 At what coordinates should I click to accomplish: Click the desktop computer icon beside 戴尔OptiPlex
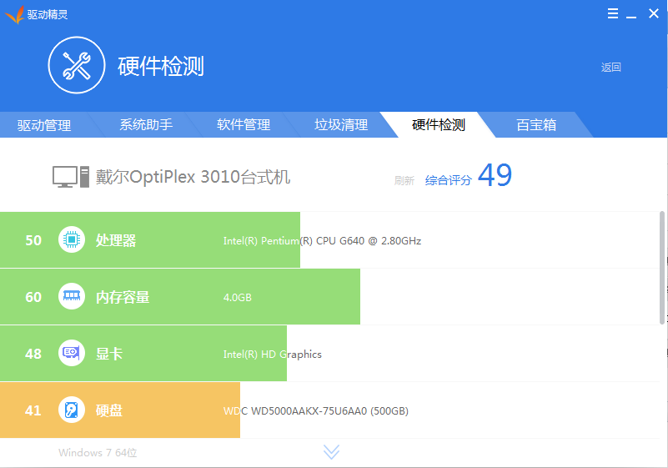[x=71, y=177]
